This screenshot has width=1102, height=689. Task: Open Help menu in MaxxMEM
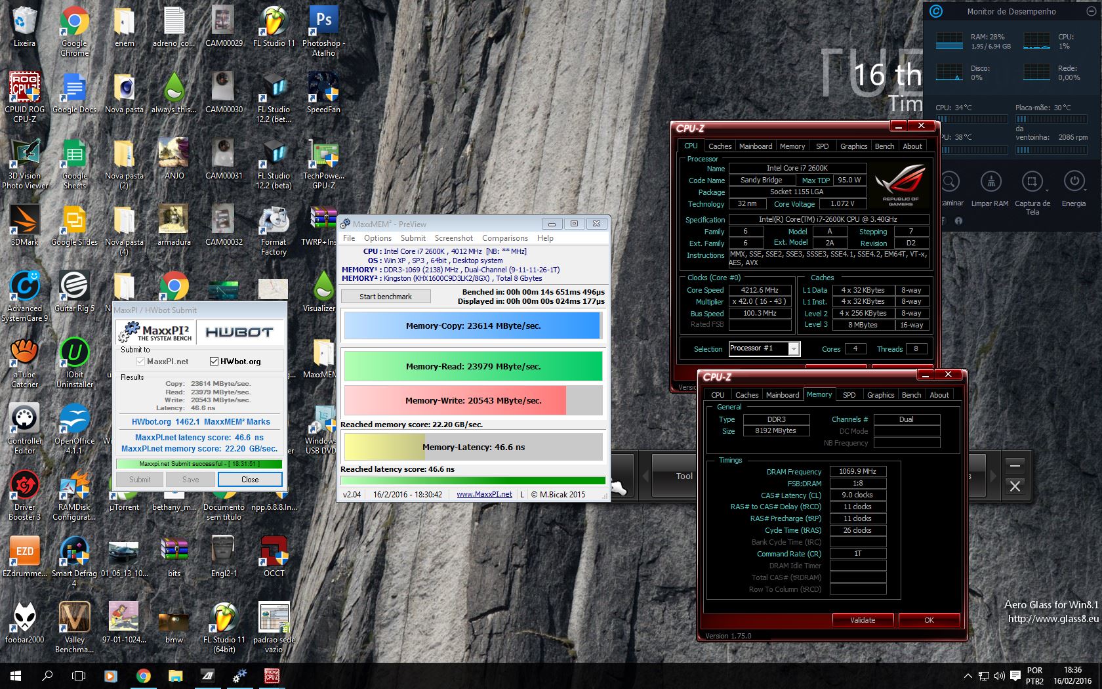point(545,238)
